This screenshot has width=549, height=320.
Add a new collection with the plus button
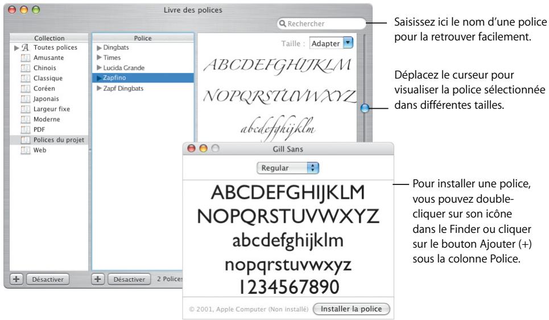pos(16,280)
